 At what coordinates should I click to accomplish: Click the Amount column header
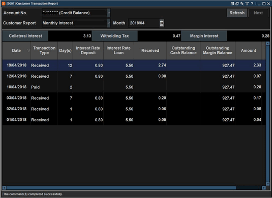[x=249, y=50]
